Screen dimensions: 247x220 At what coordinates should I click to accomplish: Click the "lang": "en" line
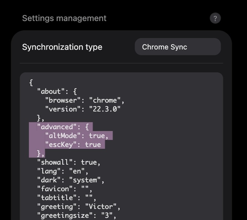click(x=63, y=171)
